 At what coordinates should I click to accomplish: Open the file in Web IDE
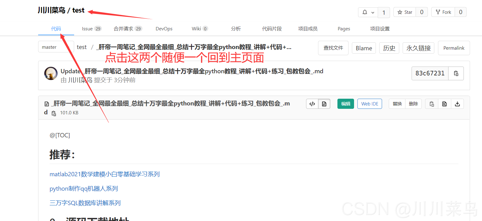click(x=369, y=104)
